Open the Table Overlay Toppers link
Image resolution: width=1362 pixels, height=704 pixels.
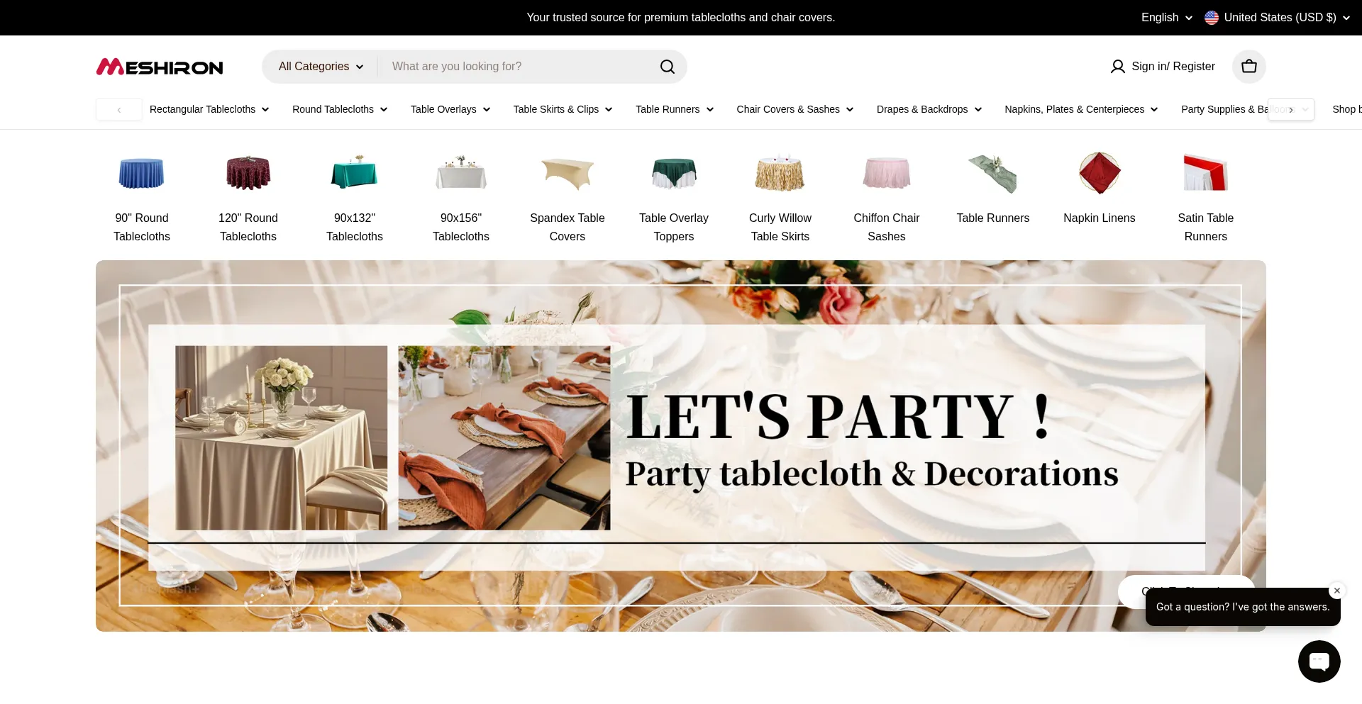point(674,227)
